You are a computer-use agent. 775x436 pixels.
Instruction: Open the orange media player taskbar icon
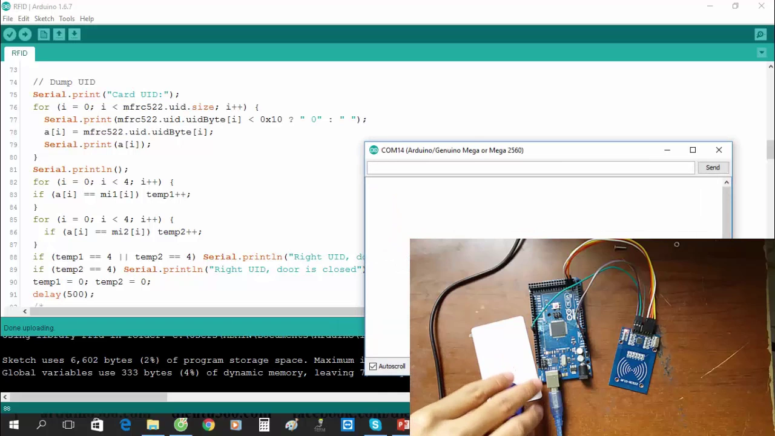click(x=236, y=425)
